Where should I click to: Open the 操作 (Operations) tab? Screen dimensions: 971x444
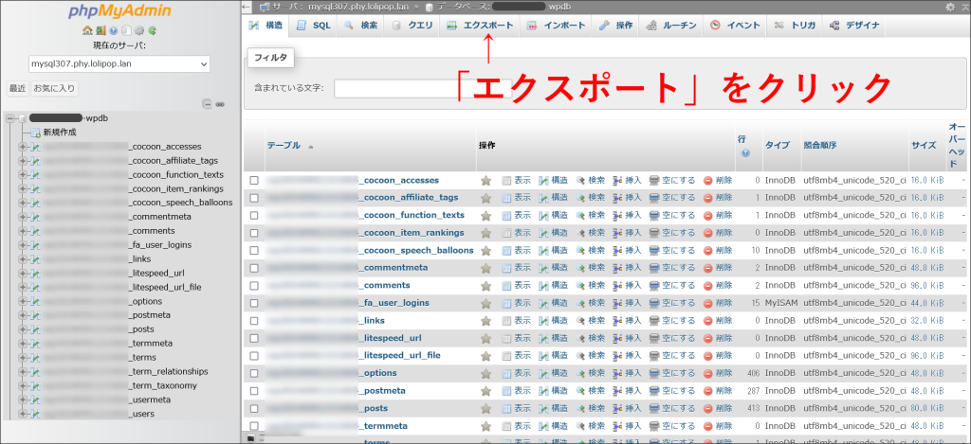[615, 26]
